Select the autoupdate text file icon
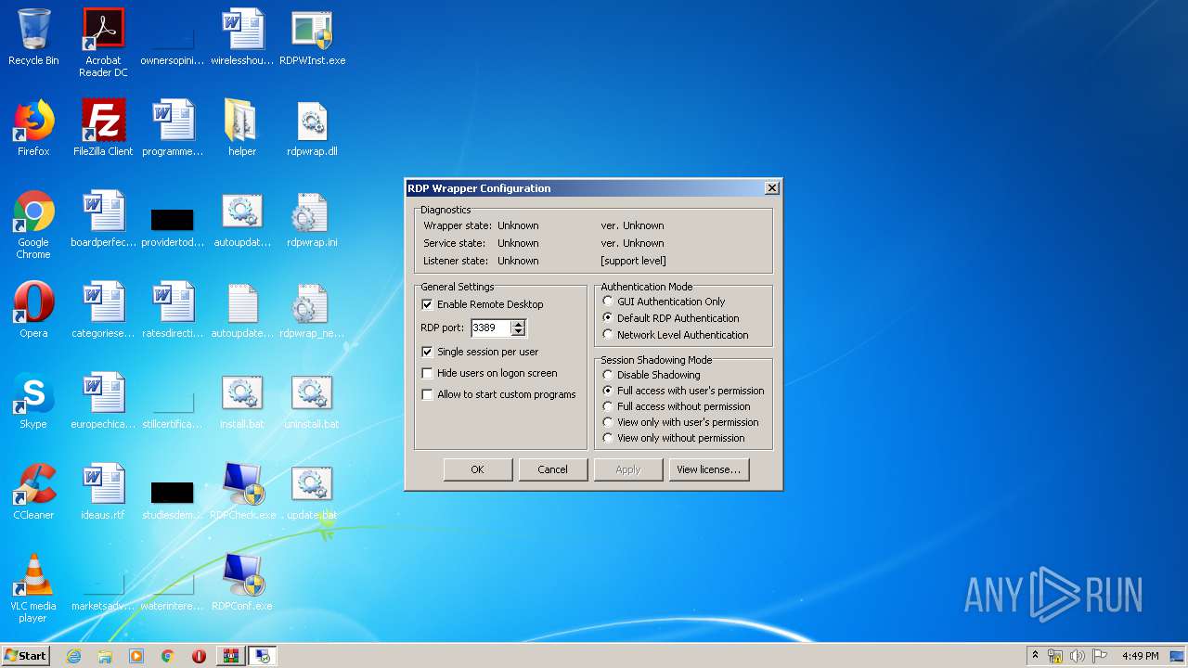The width and height of the screenshot is (1188, 668). pos(242,310)
